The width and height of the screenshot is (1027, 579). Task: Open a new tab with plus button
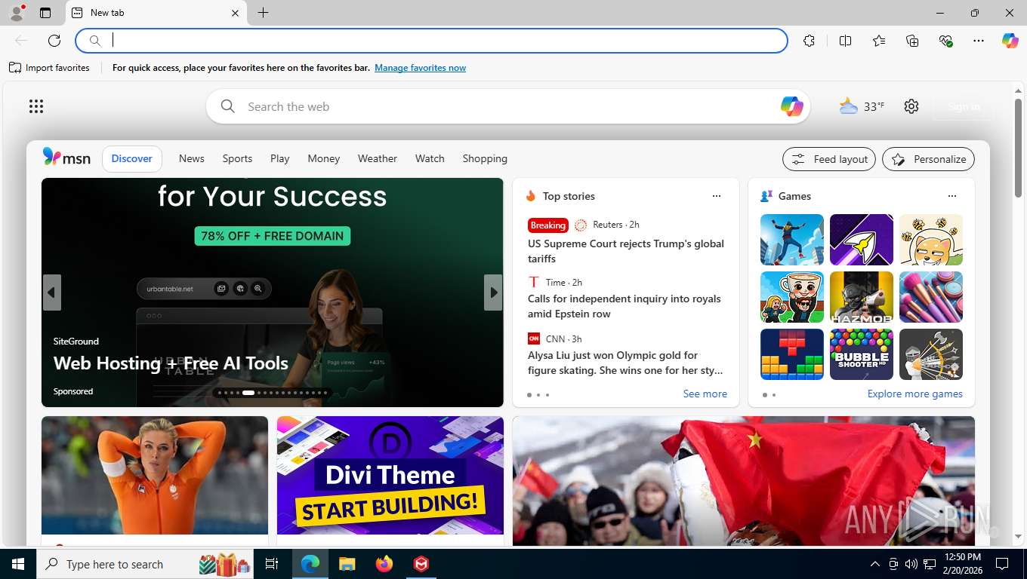point(263,13)
